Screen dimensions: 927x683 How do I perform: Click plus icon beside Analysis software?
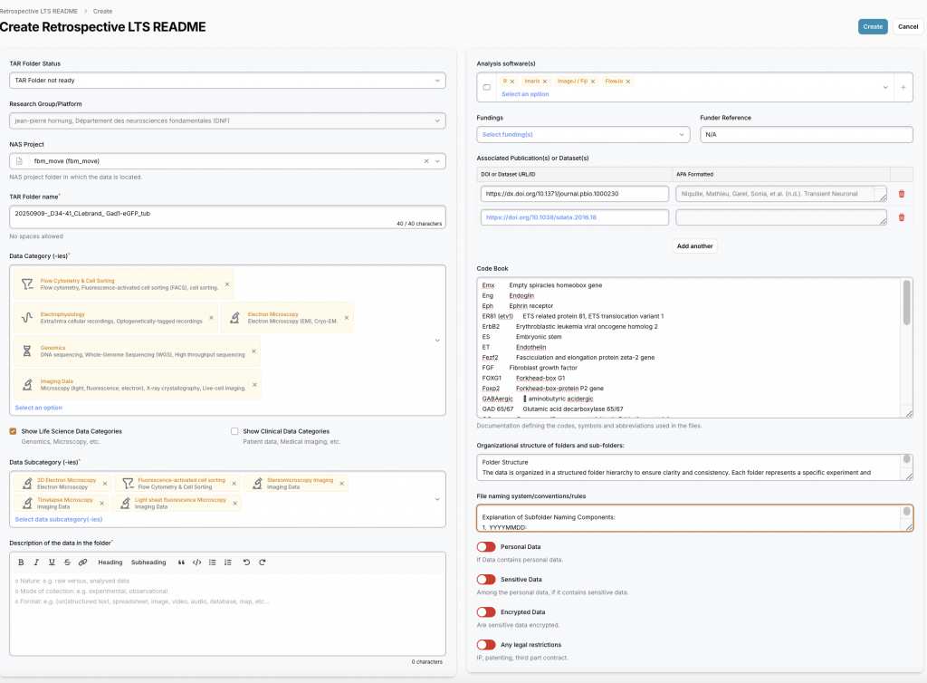point(902,87)
